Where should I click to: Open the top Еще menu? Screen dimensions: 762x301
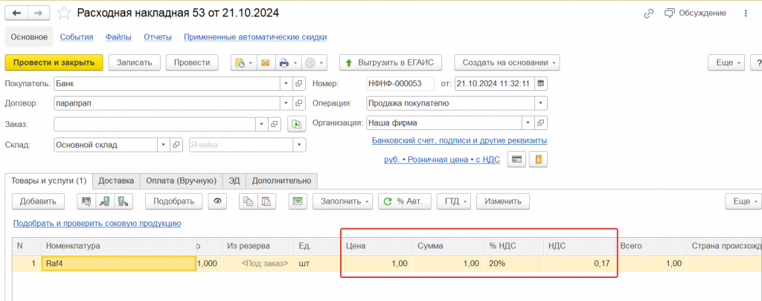pos(726,62)
